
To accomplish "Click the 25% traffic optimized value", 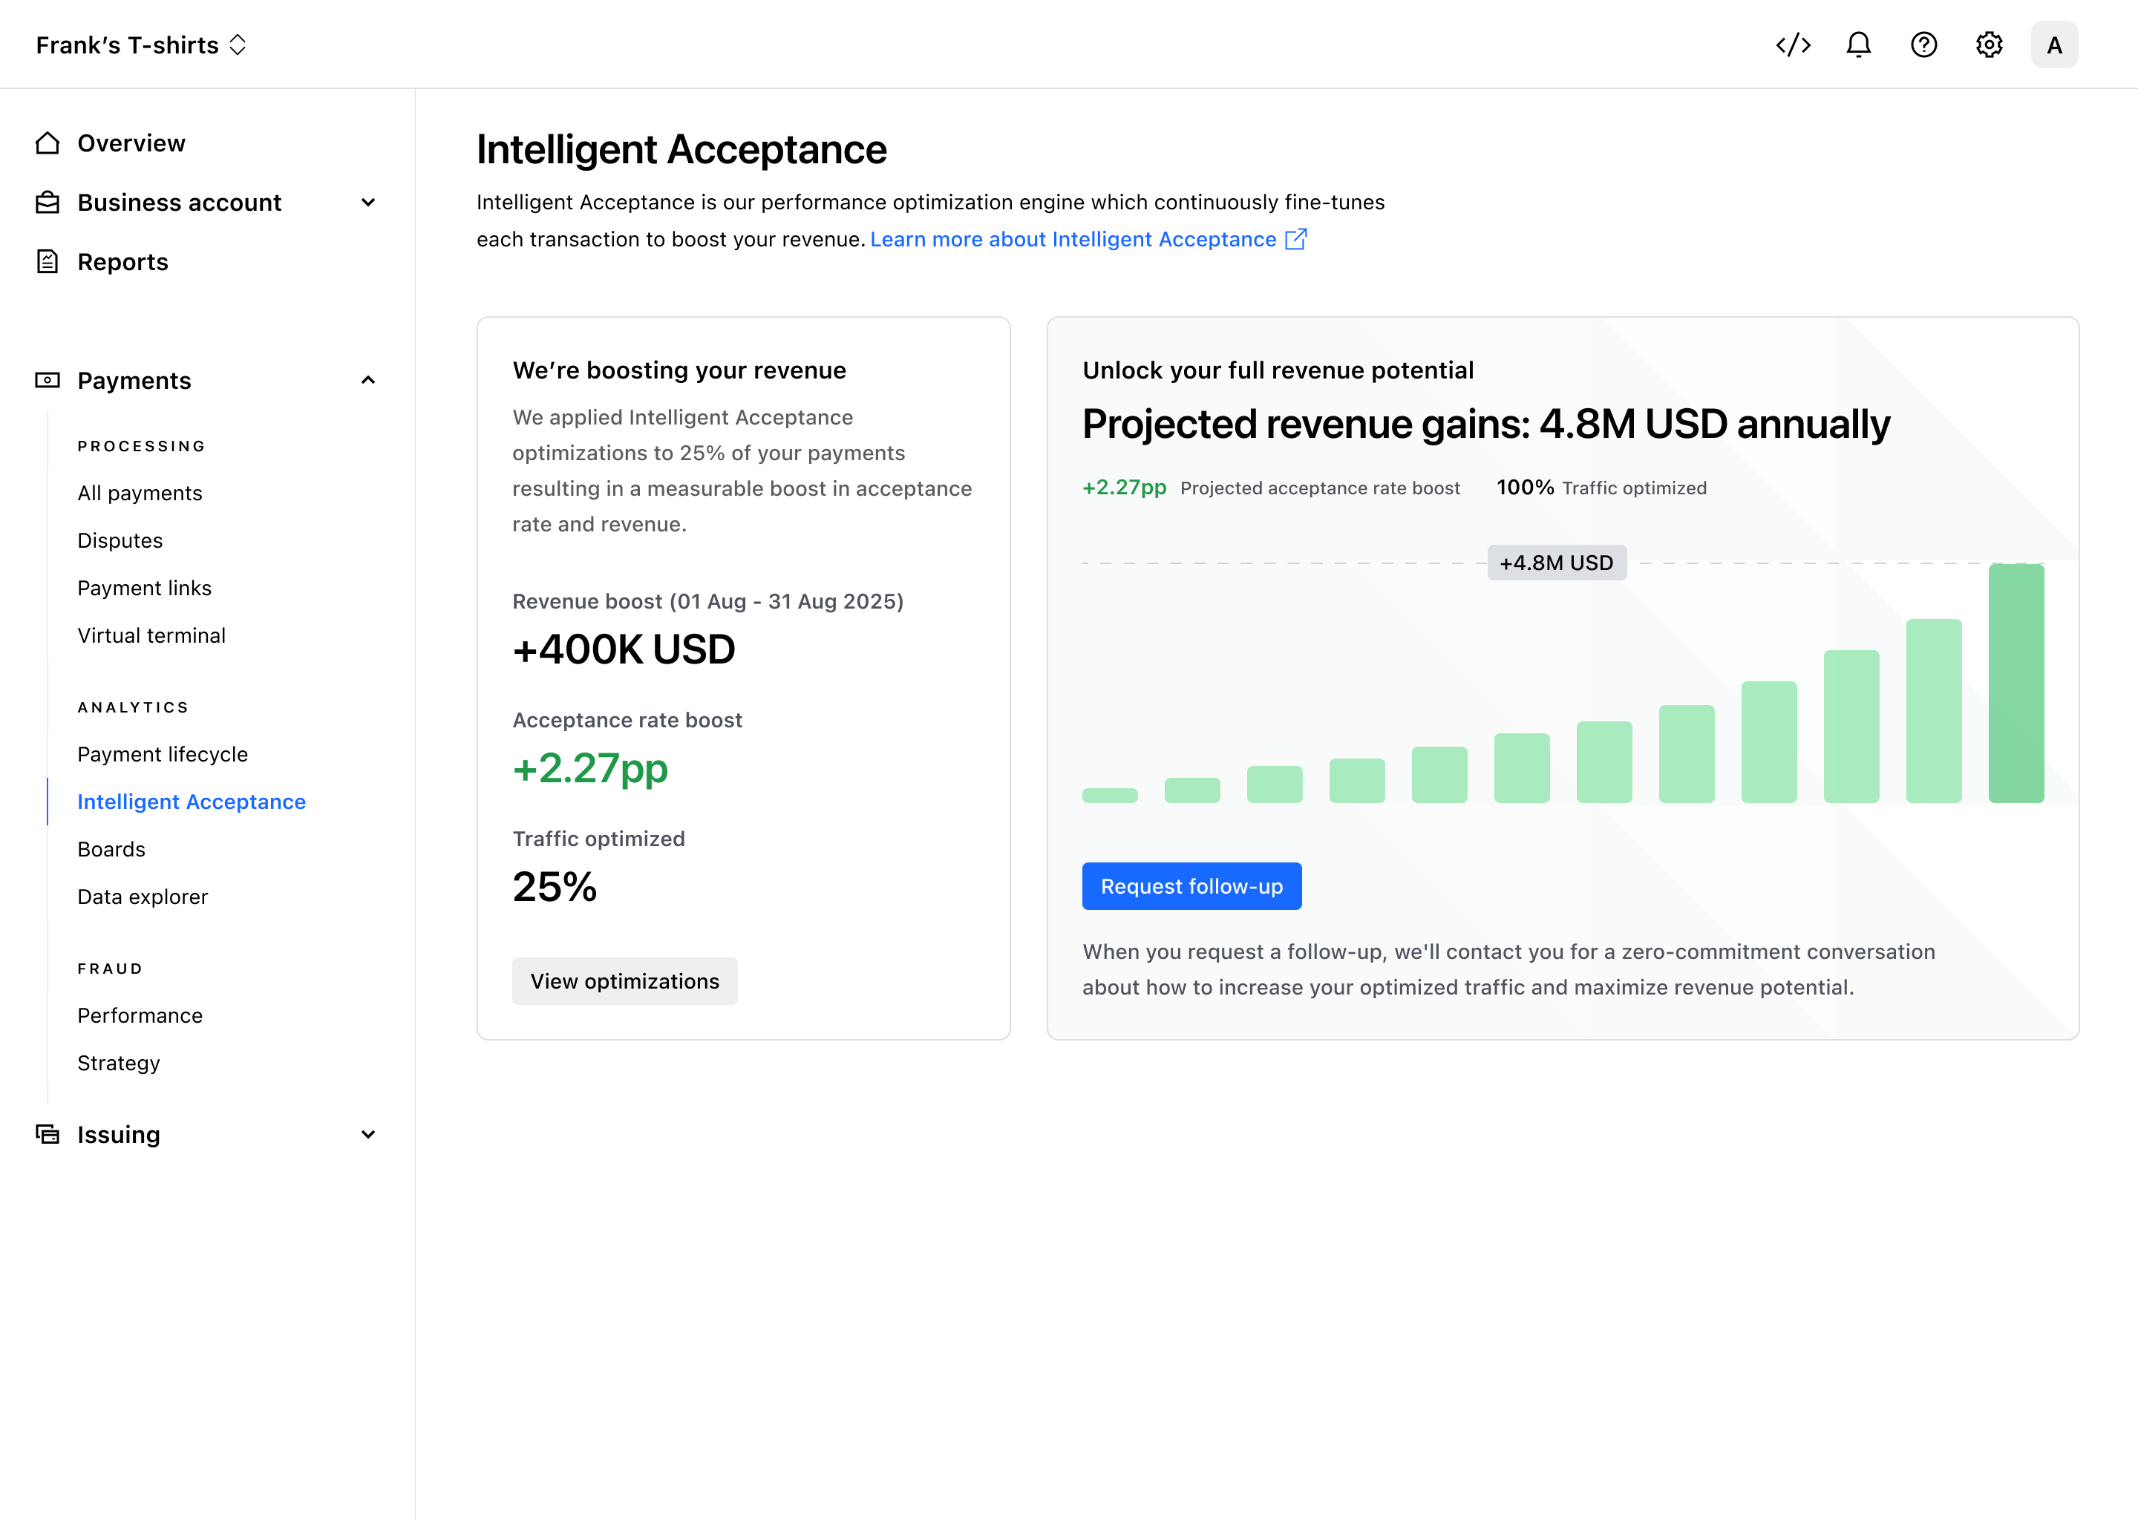I will coord(554,886).
